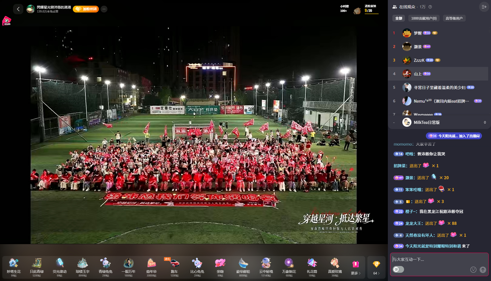
Task: Click the chat input field
Action: click(x=439, y=259)
